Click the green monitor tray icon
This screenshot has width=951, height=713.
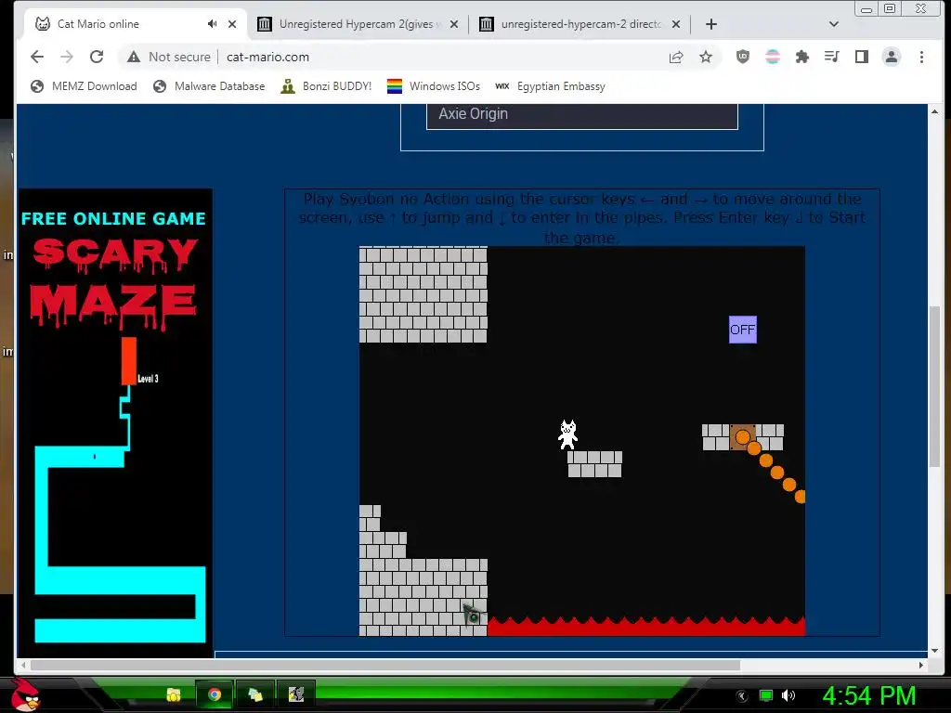[766, 695]
